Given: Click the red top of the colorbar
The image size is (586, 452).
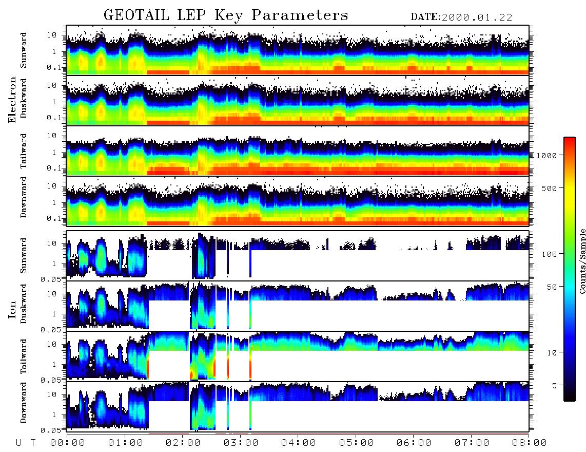Looking at the screenshot, I should [x=569, y=142].
